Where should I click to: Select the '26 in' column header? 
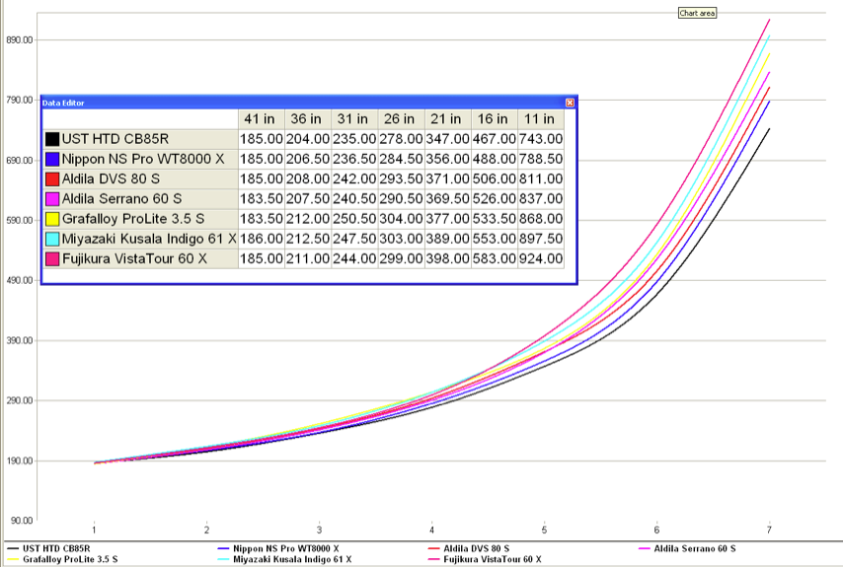[401, 119]
